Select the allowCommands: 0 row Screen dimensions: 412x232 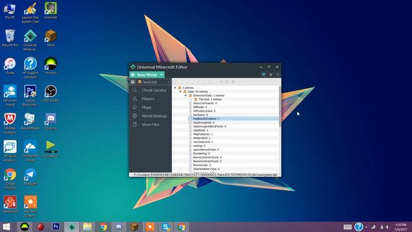(205, 103)
